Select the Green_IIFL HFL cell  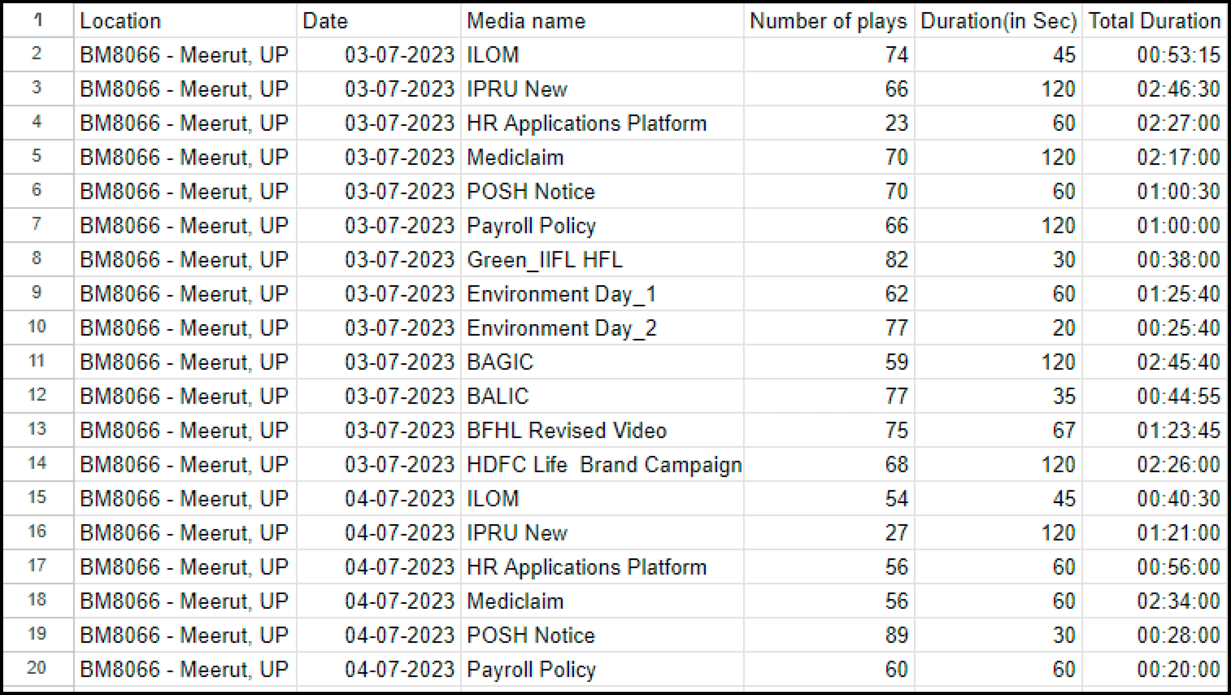point(602,260)
